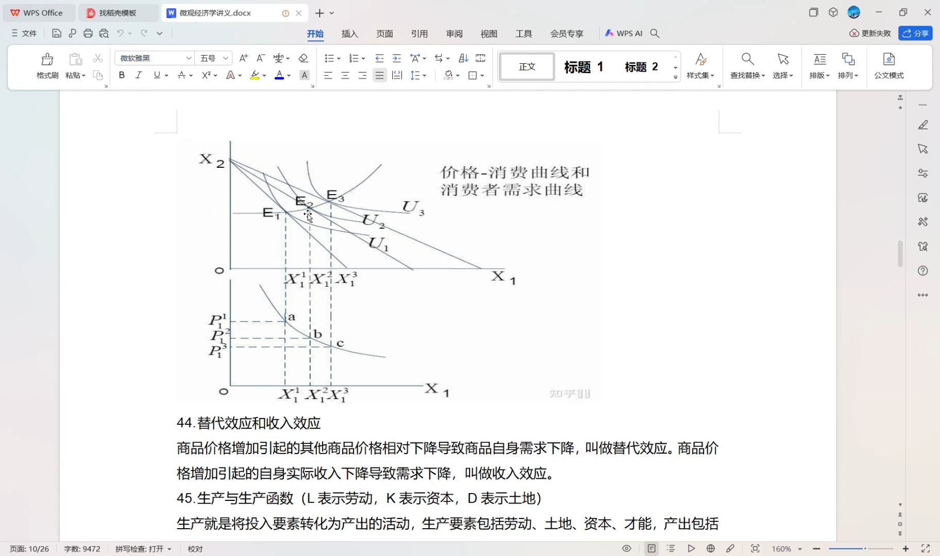Toggle underline formatting
The height and width of the screenshot is (556, 940).
pos(157,76)
